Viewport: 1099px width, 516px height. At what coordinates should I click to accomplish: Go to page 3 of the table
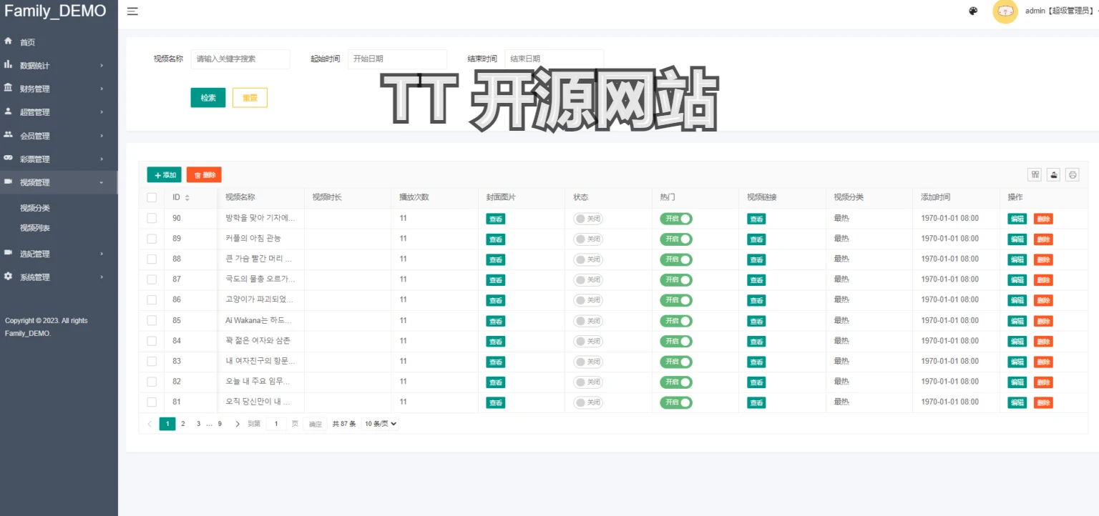(x=199, y=424)
